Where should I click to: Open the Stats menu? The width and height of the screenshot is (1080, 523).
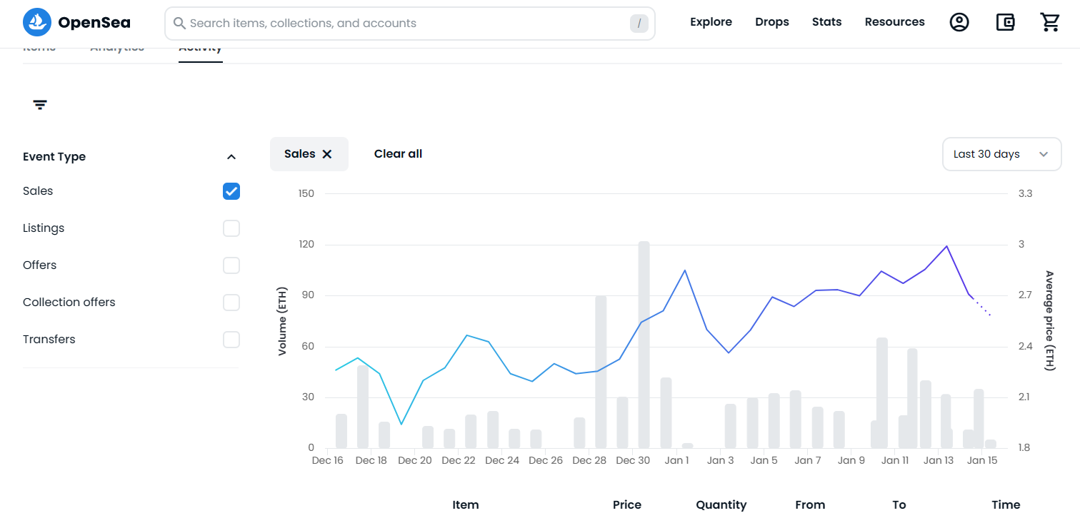pyautogui.click(x=827, y=22)
